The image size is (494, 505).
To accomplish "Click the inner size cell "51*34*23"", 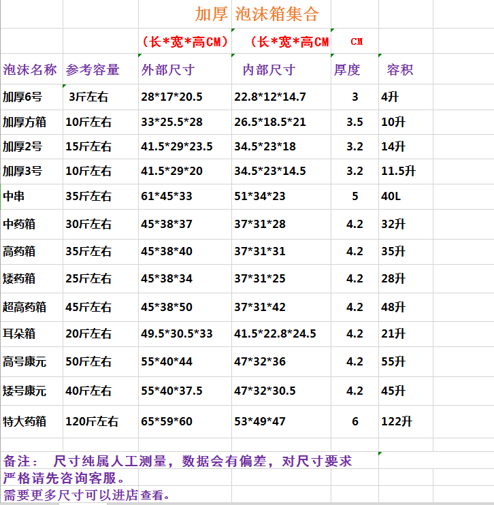I will tap(260, 197).
